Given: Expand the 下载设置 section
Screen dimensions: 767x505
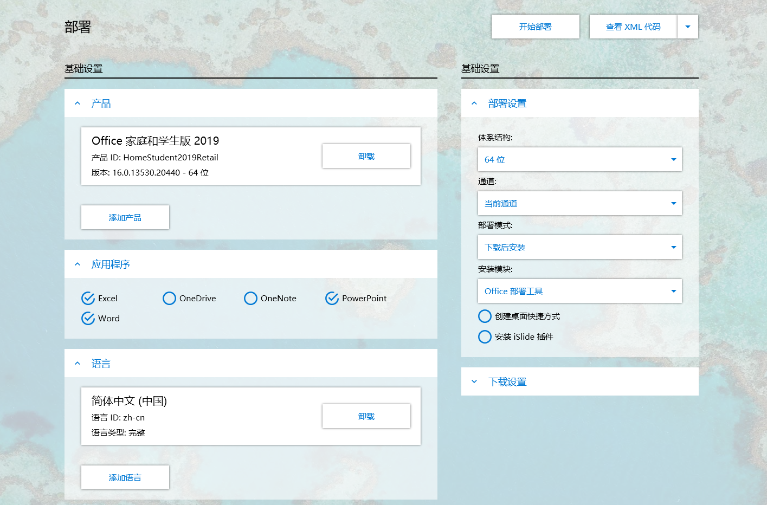Looking at the screenshot, I should (x=474, y=382).
